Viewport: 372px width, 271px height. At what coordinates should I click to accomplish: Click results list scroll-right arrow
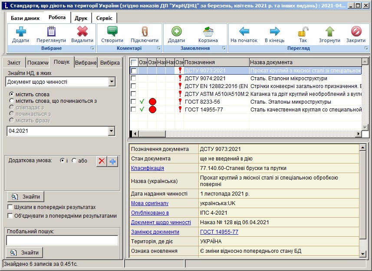358,134
